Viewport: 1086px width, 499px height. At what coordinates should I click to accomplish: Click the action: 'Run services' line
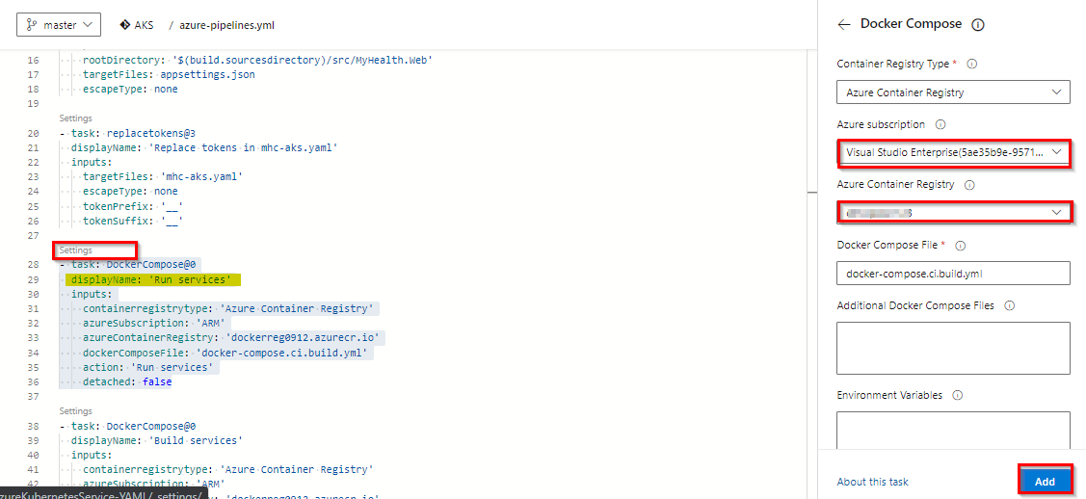(149, 367)
